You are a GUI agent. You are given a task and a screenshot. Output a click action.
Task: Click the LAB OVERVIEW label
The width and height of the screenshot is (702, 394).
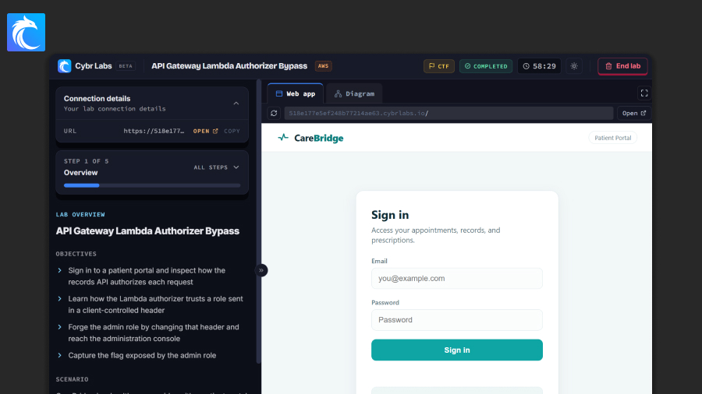click(x=80, y=214)
